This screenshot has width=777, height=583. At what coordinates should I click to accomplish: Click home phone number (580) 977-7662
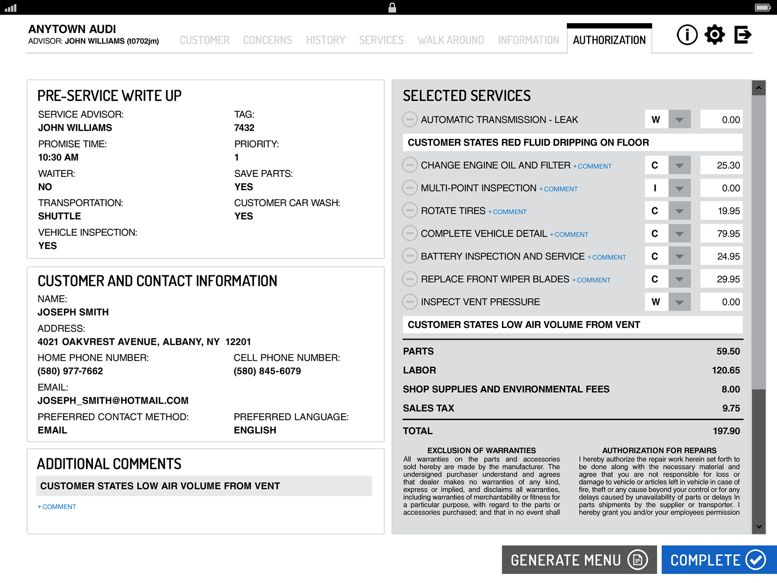(70, 371)
